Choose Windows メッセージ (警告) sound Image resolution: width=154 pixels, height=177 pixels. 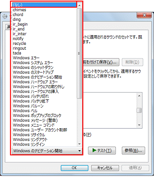[x=45, y=120]
